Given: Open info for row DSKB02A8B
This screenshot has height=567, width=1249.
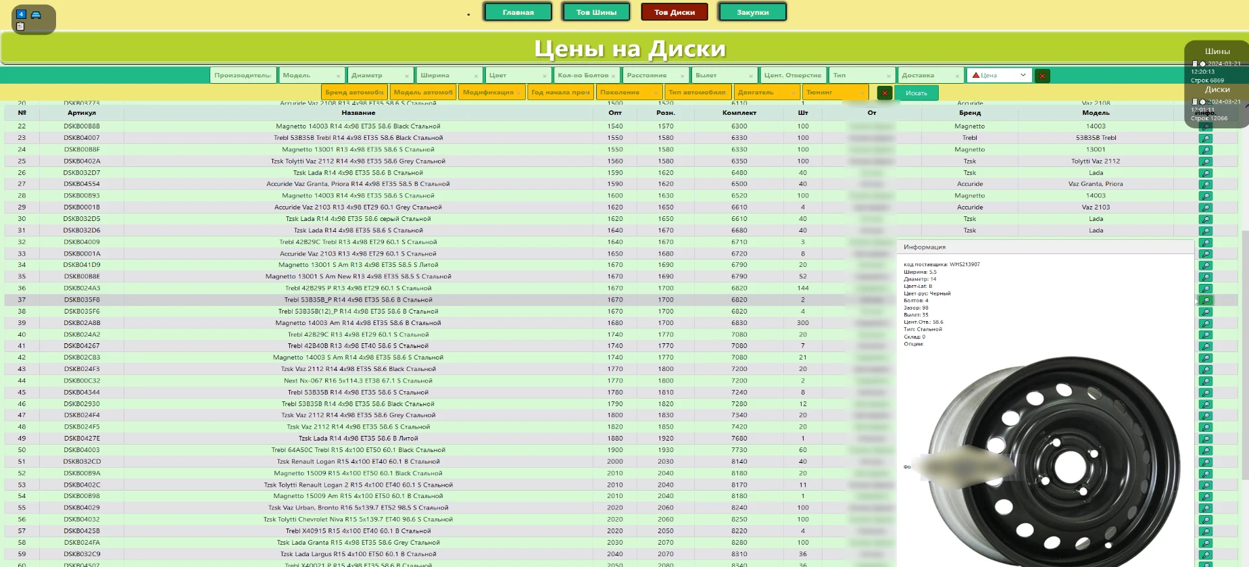Looking at the screenshot, I should pos(1205,324).
